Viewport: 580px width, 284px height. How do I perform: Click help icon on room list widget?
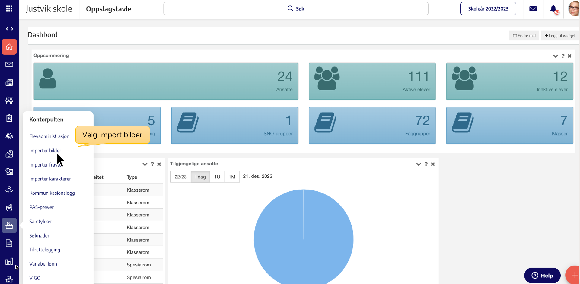click(x=152, y=164)
